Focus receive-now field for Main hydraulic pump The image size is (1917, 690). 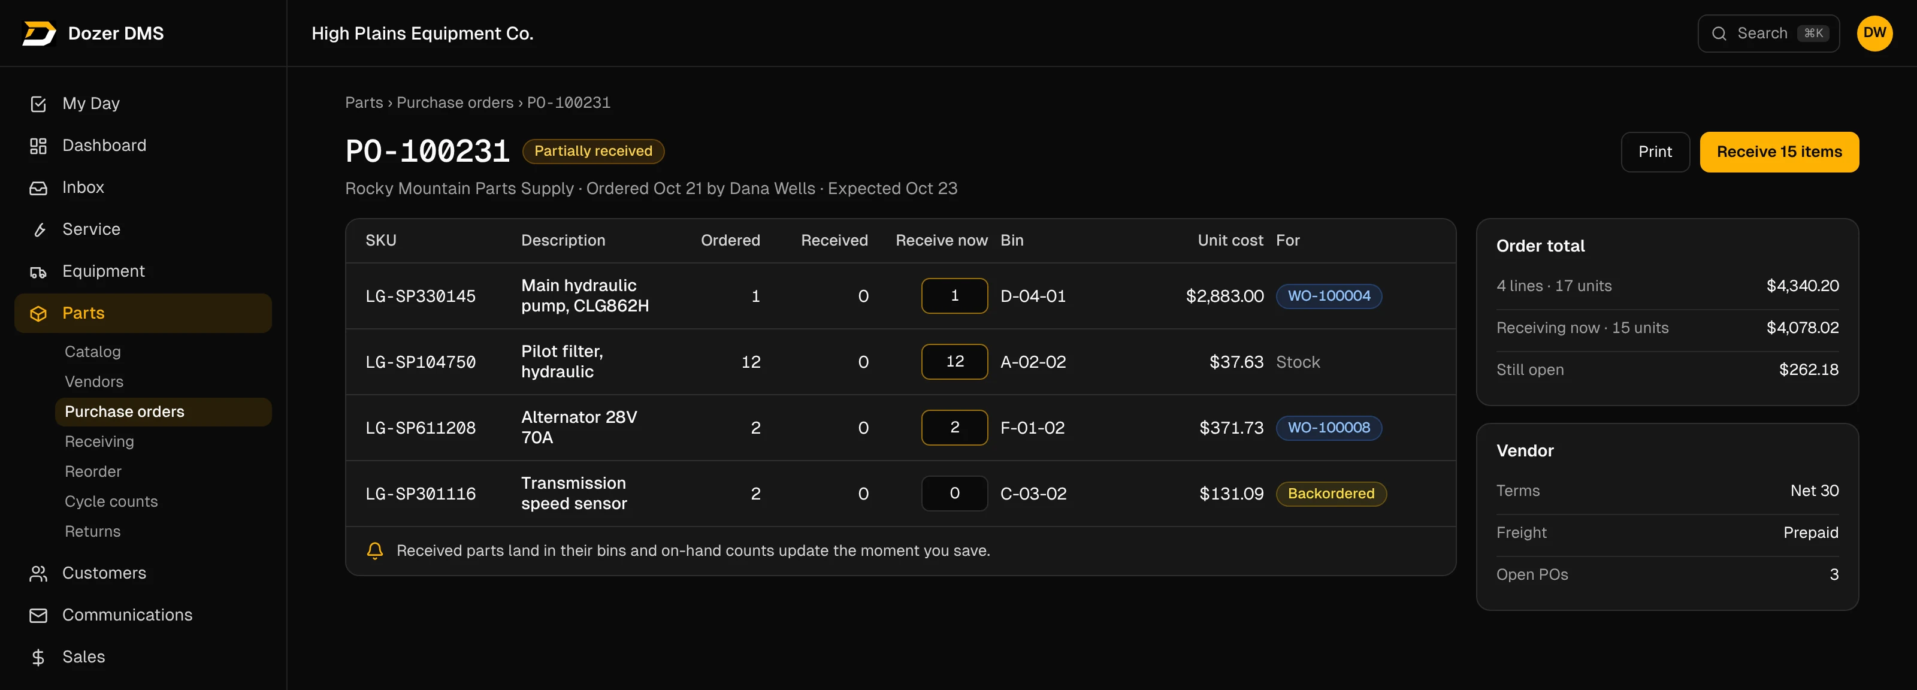[x=954, y=296]
